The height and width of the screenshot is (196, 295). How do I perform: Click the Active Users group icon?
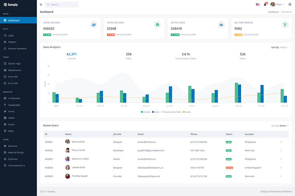(221, 25)
